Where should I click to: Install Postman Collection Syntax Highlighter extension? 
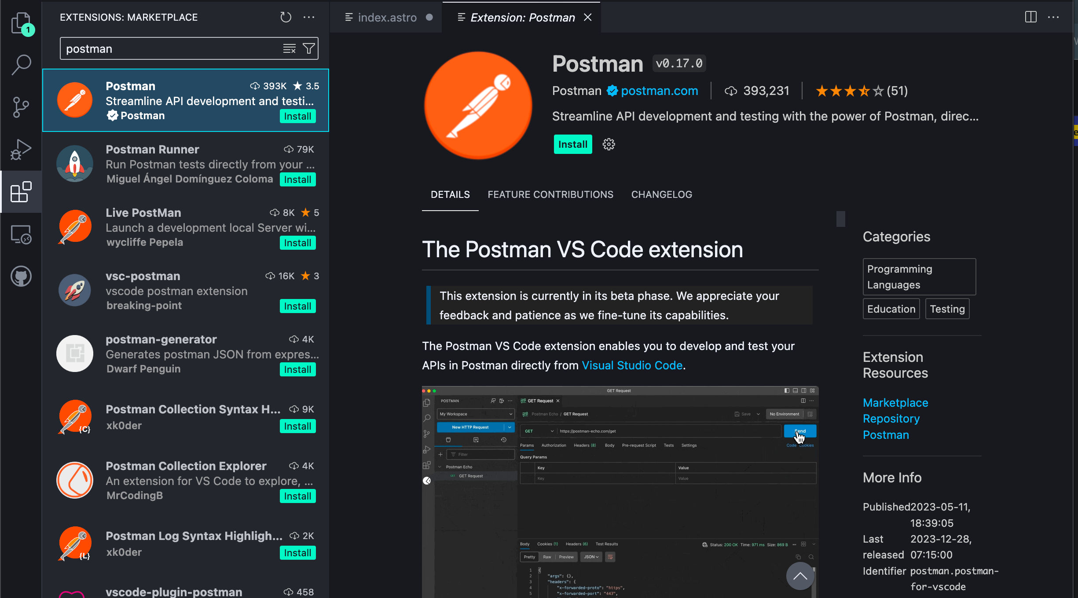click(x=298, y=426)
